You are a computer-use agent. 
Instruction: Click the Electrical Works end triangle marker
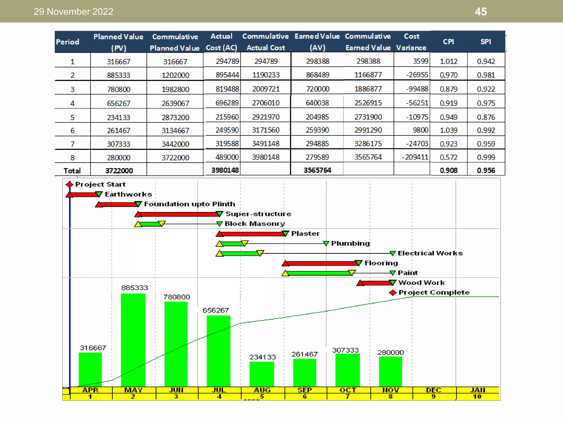click(x=393, y=253)
